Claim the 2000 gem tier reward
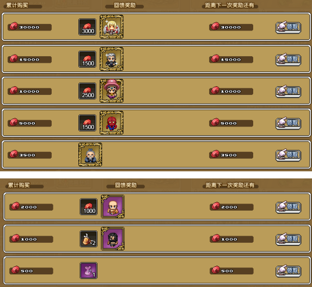The width and height of the screenshot is (312, 287). [288, 207]
